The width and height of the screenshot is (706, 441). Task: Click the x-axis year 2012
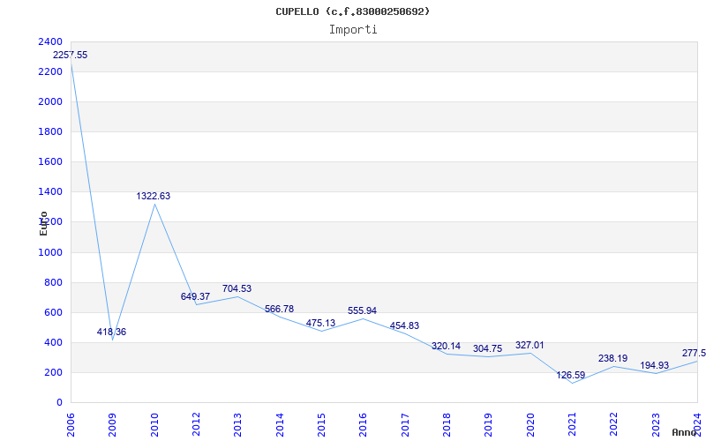196,425
